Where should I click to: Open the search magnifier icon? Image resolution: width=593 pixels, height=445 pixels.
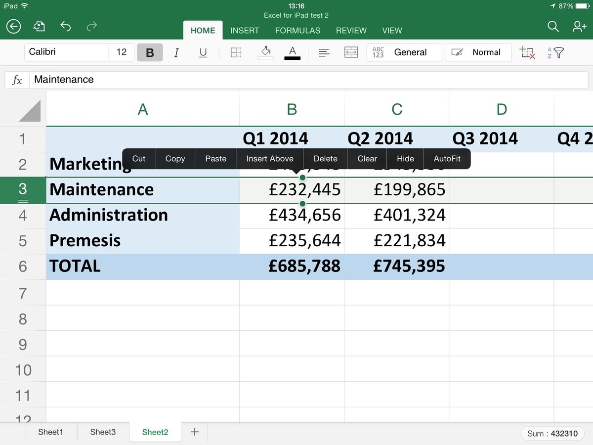tap(553, 27)
